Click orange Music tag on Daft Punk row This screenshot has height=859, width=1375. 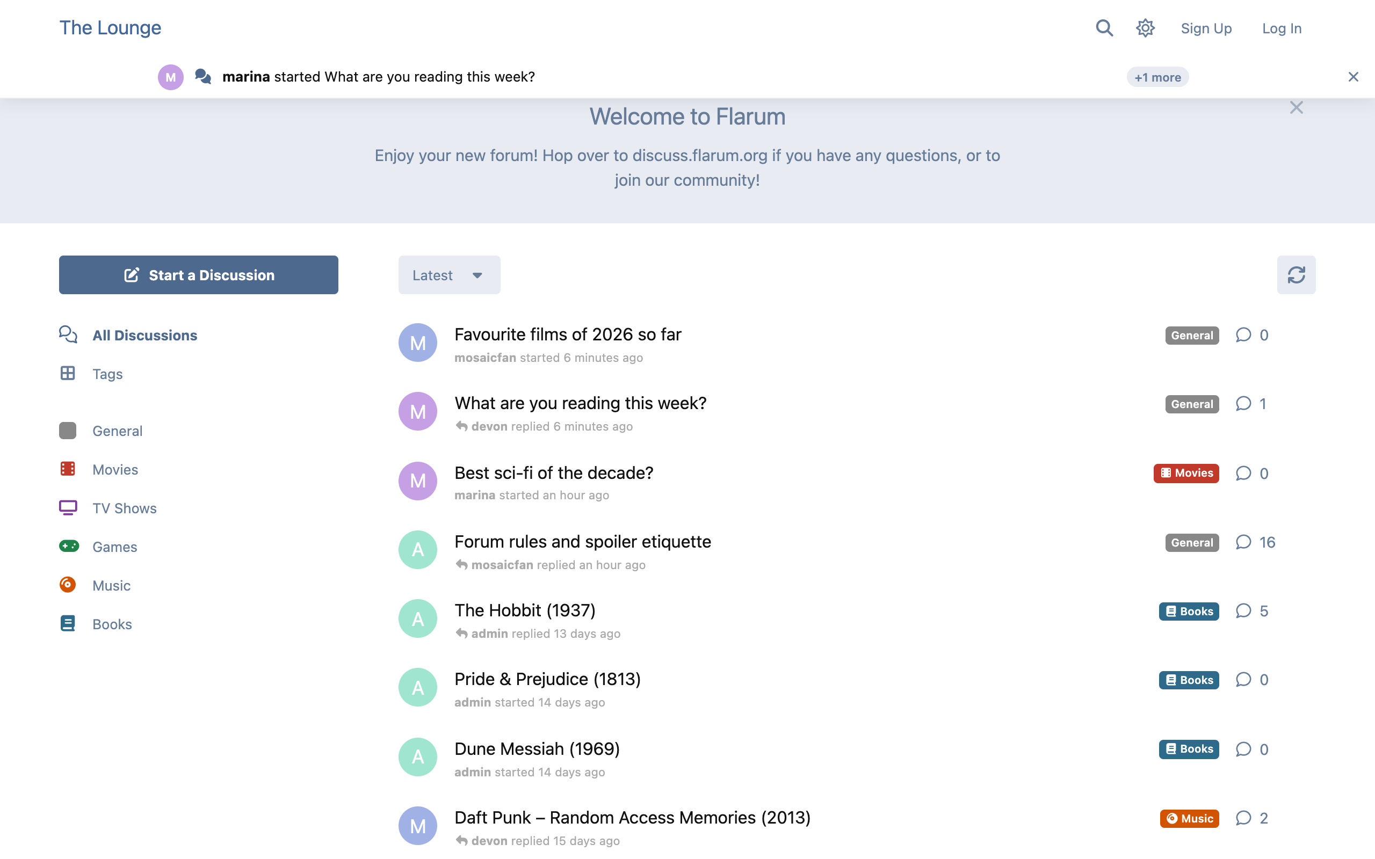tap(1189, 818)
